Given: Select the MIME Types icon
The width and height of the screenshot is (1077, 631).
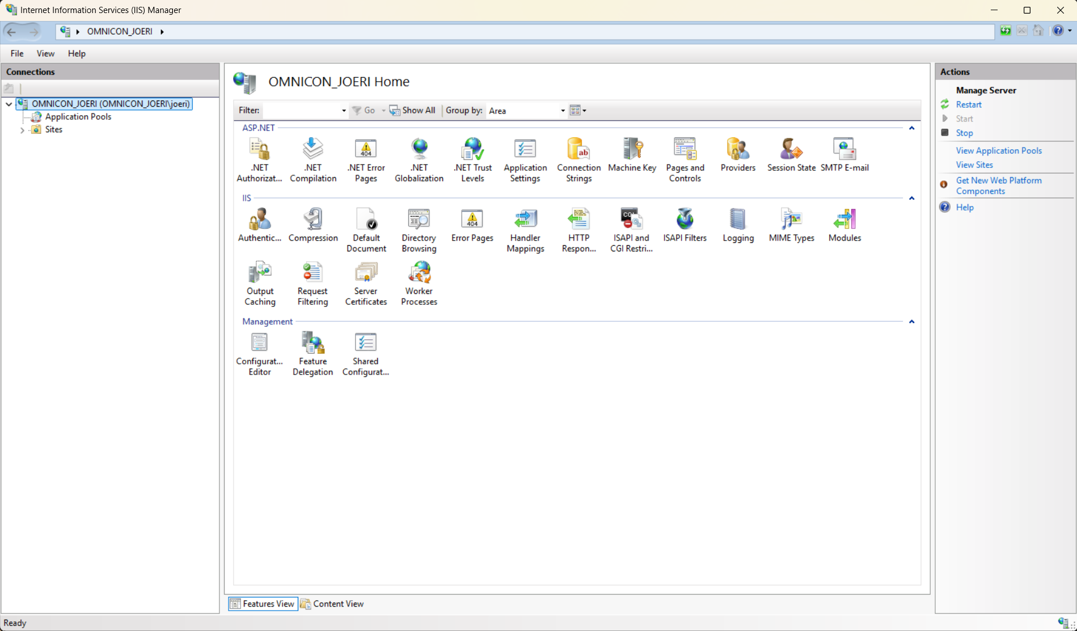Looking at the screenshot, I should click(x=791, y=225).
